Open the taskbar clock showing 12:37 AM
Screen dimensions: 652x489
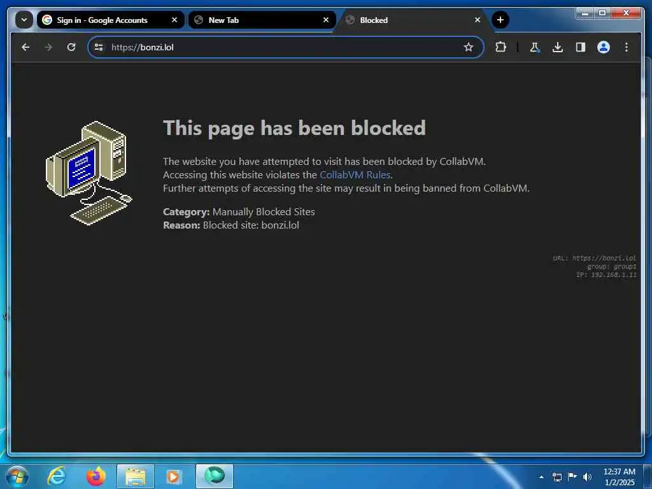619,477
